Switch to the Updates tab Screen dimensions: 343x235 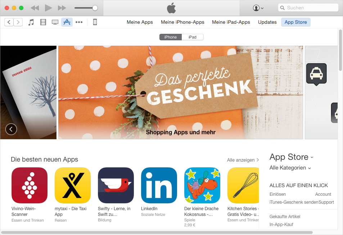tap(267, 22)
